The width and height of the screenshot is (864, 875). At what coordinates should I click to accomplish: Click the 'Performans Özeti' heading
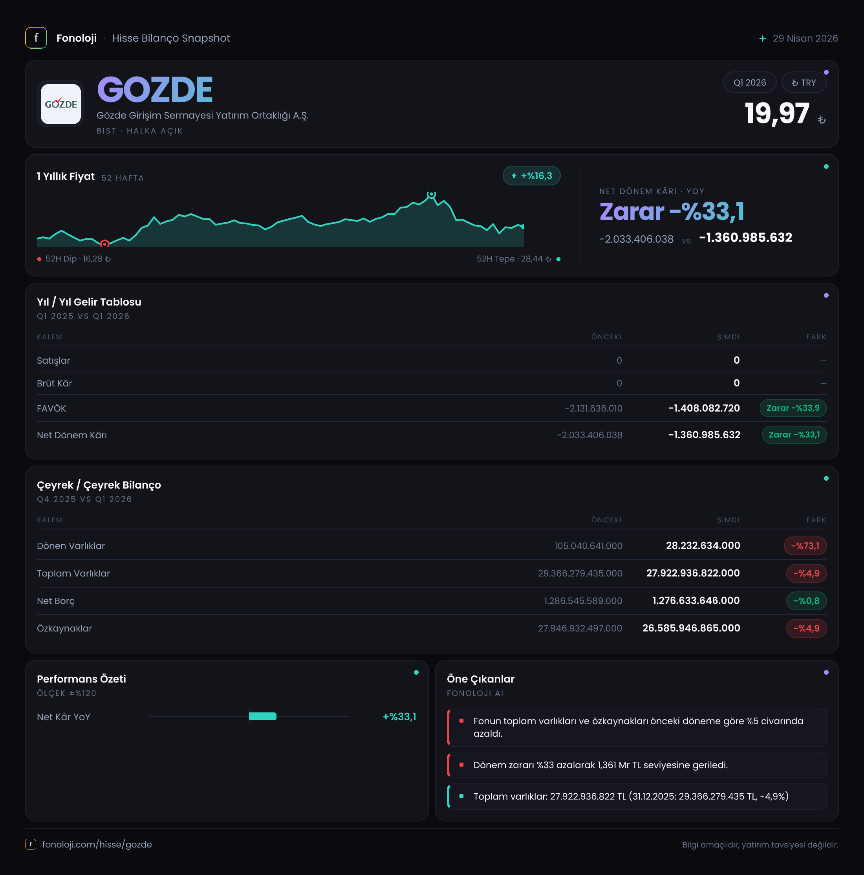(82, 679)
